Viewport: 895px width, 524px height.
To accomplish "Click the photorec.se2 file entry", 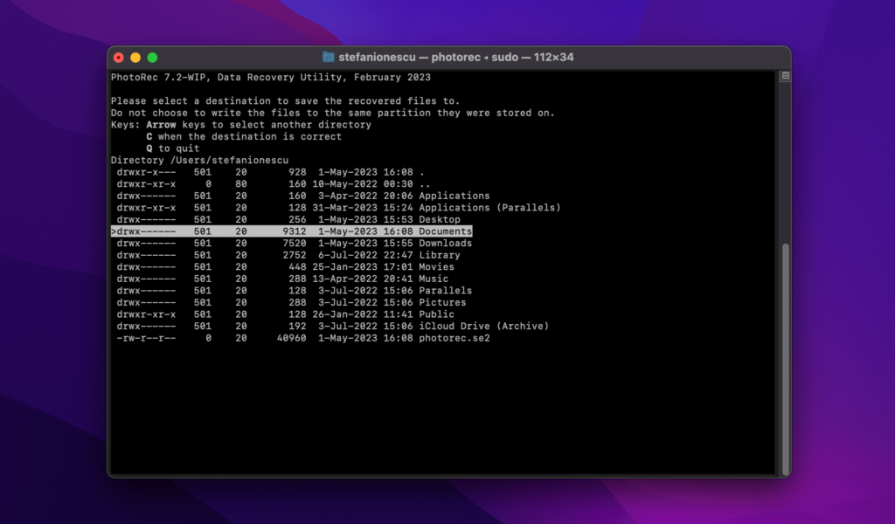I will [x=303, y=338].
